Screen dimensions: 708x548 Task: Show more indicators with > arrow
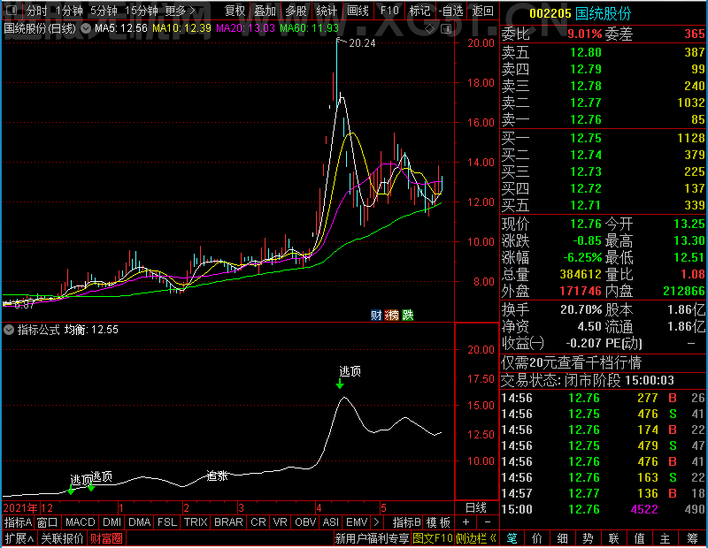[x=377, y=522]
